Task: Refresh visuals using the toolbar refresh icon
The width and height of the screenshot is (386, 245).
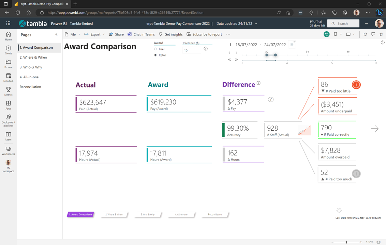Action: 365,34
